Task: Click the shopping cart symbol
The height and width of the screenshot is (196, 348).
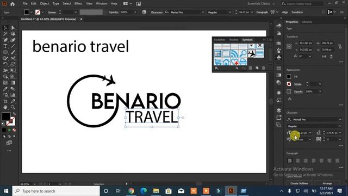Action: tap(217, 62)
